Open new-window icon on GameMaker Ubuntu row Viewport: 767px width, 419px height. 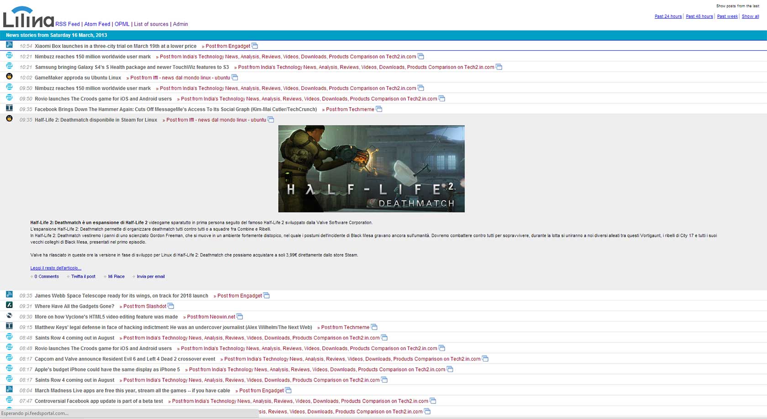(235, 77)
